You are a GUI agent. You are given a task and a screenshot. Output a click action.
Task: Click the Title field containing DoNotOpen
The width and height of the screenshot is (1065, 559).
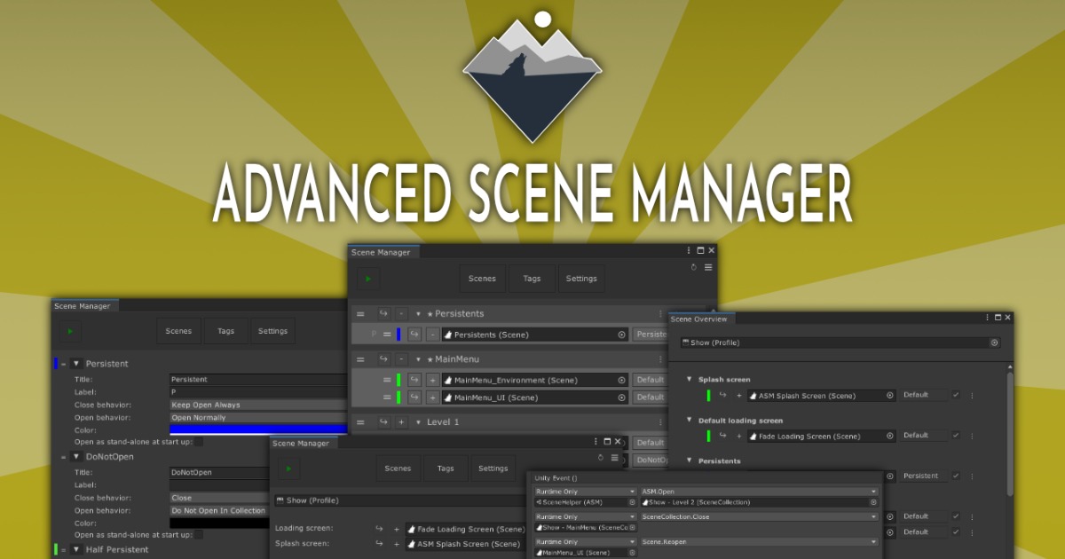(220, 473)
